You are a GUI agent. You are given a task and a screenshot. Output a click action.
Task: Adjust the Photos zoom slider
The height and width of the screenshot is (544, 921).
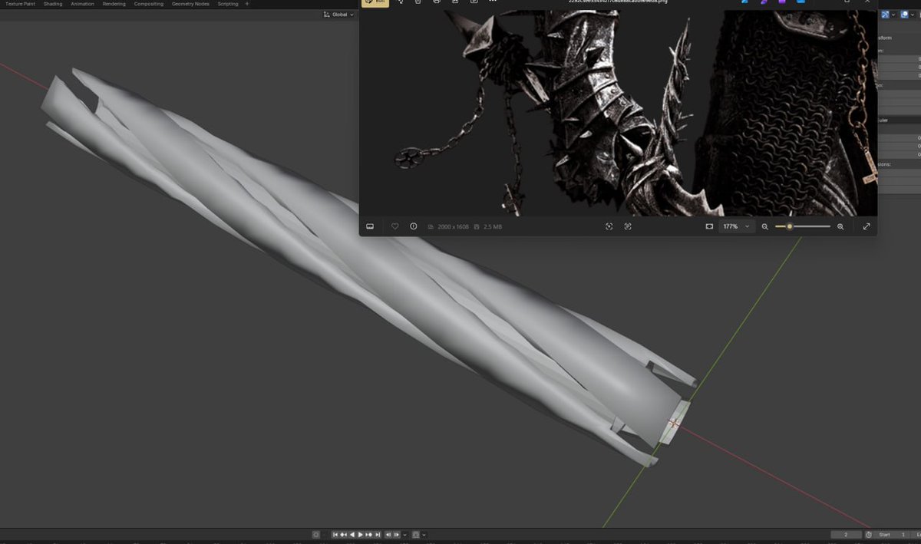click(803, 226)
